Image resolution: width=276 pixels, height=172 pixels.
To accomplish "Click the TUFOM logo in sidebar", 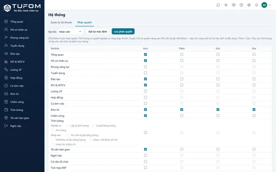I will tap(22, 8).
